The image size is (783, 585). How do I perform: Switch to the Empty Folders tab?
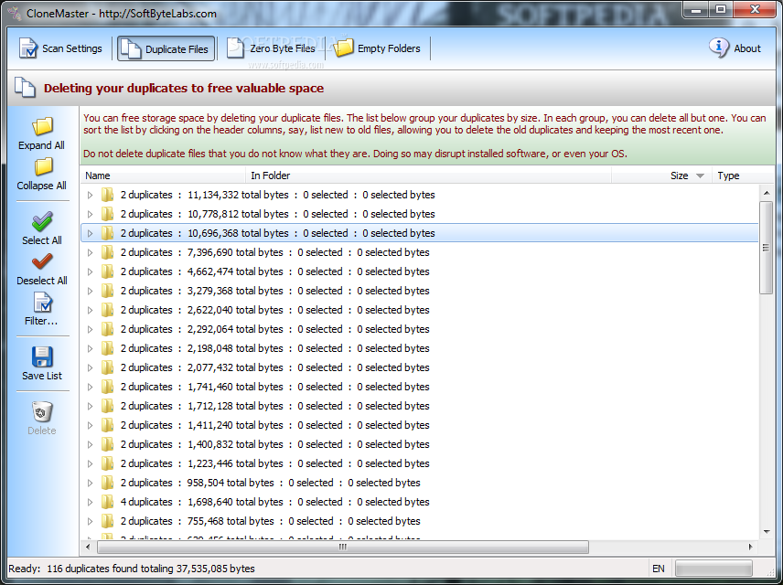pos(378,48)
